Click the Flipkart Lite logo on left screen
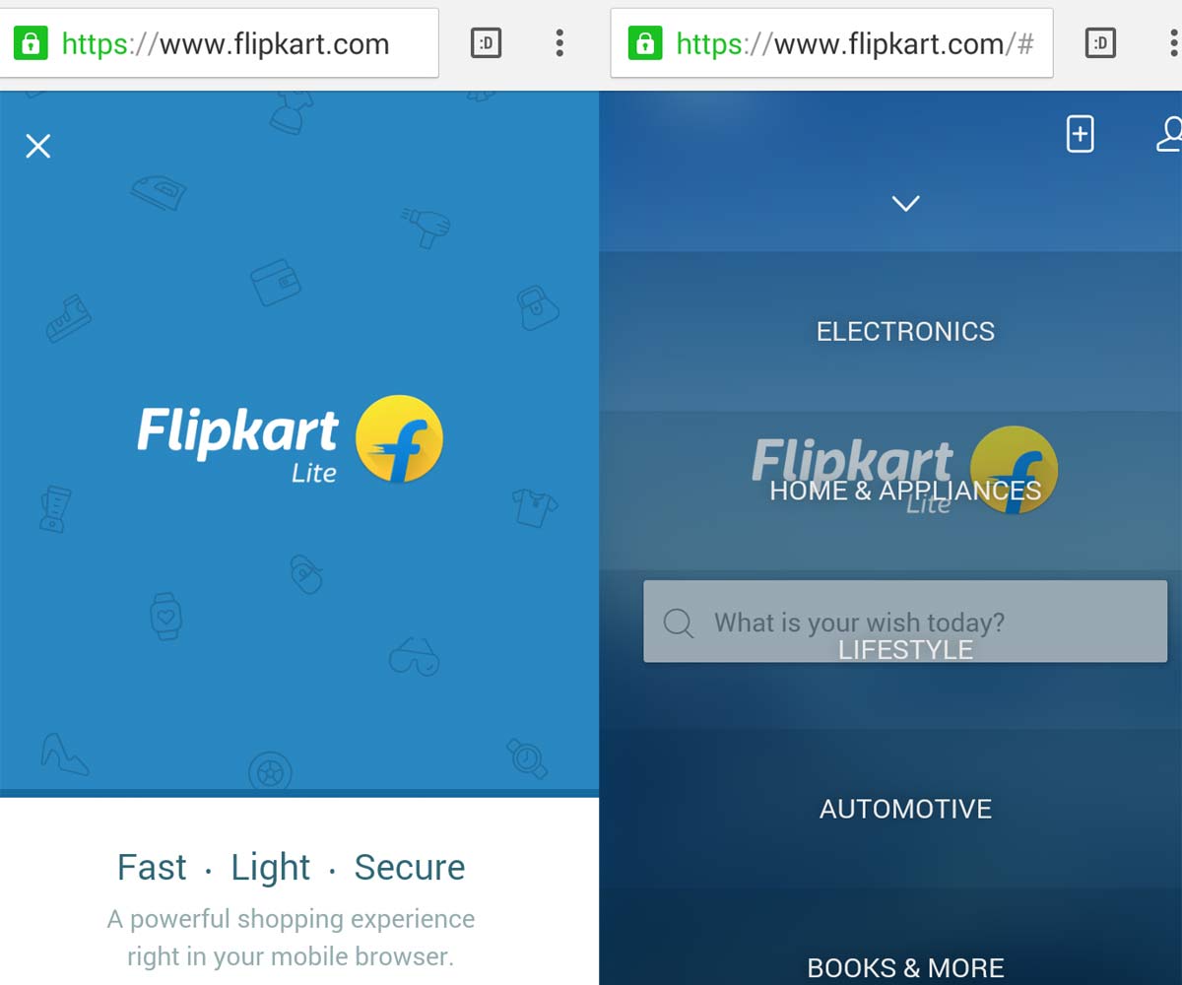The image size is (1182, 985). [x=291, y=439]
